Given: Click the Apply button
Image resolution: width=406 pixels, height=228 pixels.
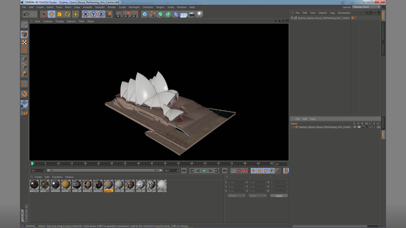Looking at the screenshot, I should click(279, 196).
